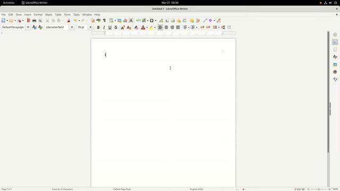Open the New document dropdown arrow
This screenshot has height=191, width=340.
tap(7, 21)
